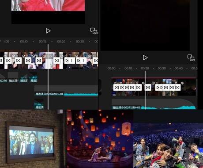The height and width of the screenshot is (168, 203).
Task: Open first wide split-transition icon in left editor
Action: pos(69,61)
